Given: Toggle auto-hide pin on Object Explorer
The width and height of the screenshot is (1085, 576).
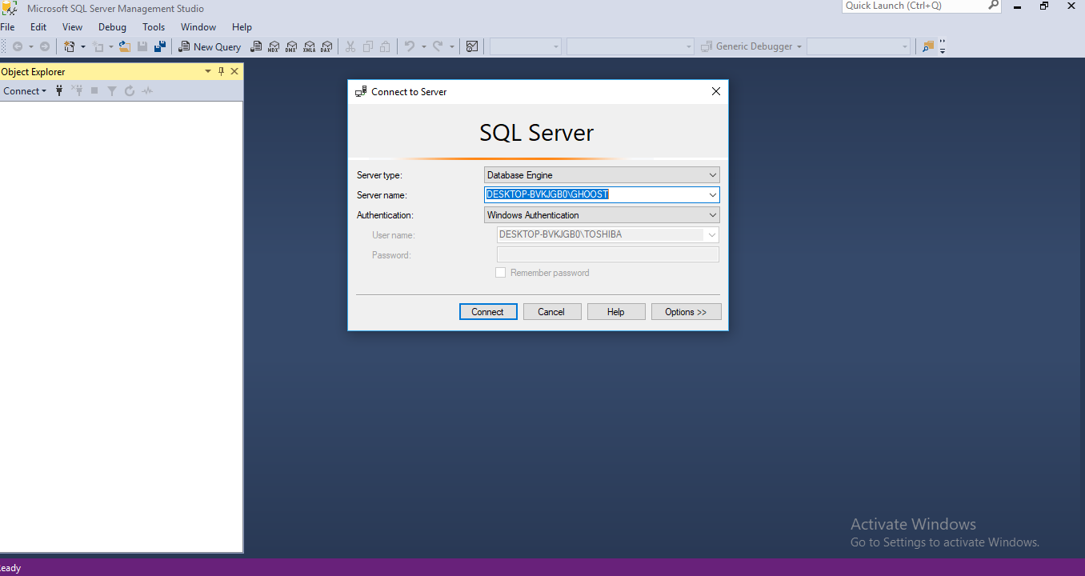Looking at the screenshot, I should pos(221,71).
